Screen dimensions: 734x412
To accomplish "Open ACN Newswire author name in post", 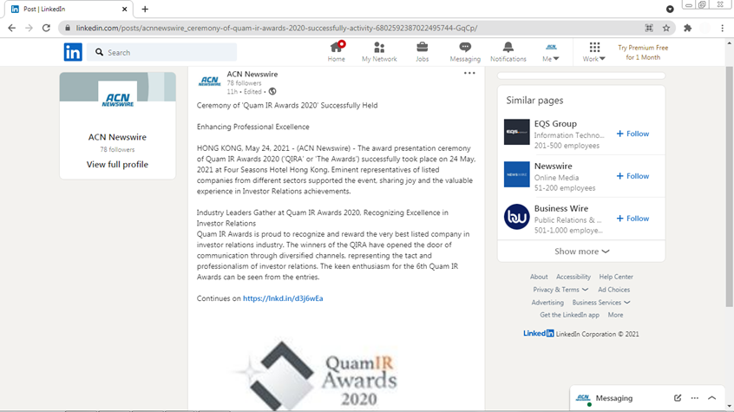I will pos(252,74).
